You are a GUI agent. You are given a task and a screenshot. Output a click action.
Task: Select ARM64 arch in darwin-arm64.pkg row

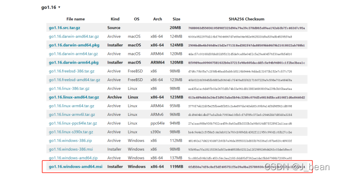[x=157, y=63]
